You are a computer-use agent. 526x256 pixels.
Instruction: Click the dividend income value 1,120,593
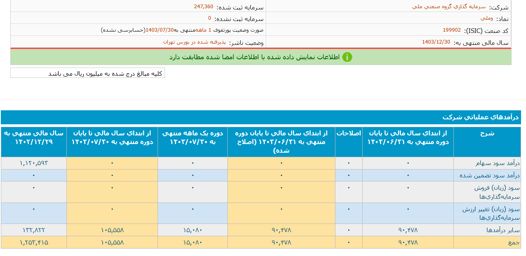tap(34, 163)
